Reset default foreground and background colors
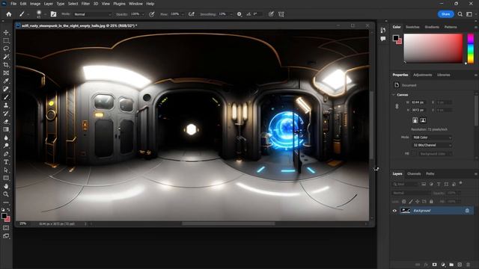Screen dimensions: 479x269 coord(3,210)
